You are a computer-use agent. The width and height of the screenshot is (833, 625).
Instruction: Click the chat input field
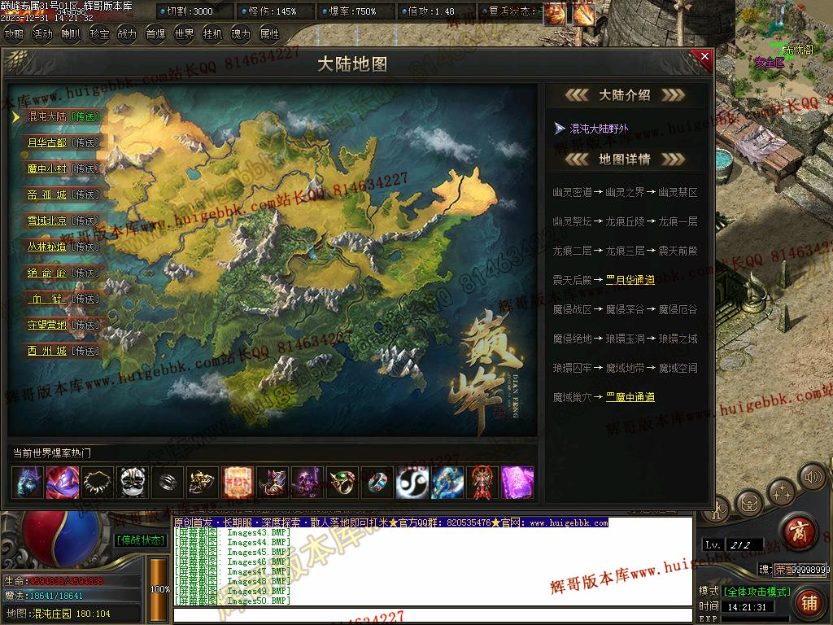[431, 615]
